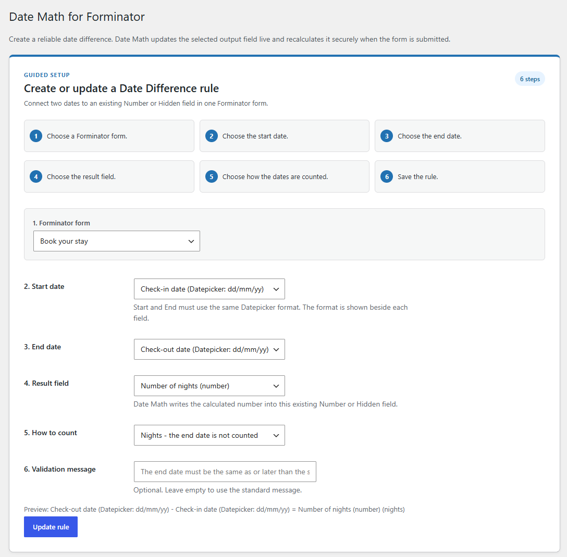567x557 pixels.
Task: Click the Validation message input field
Action: click(225, 472)
